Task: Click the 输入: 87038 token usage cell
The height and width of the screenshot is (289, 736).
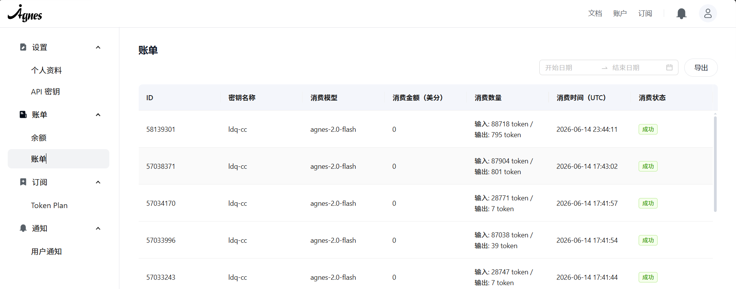Action: tap(504, 240)
